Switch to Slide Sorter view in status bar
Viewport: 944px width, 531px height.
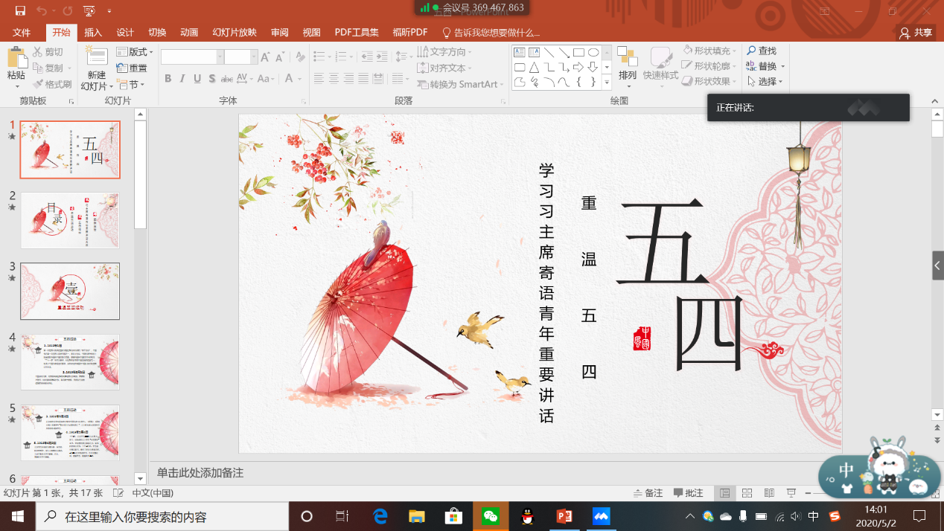(747, 493)
